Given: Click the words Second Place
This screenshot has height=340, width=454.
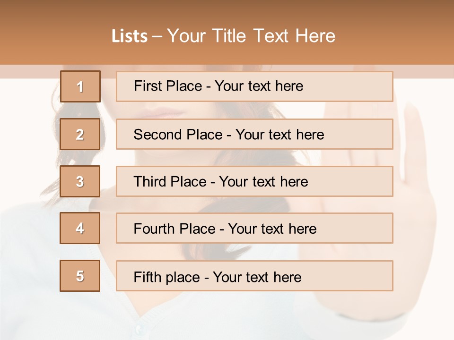Looking at the screenshot, I should tap(178, 135).
